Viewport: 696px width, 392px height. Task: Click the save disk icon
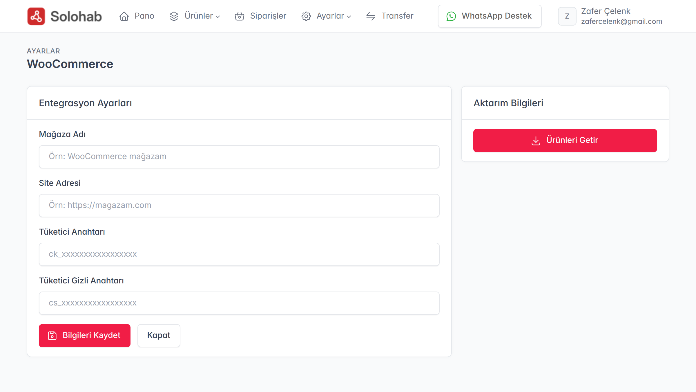pos(52,335)
